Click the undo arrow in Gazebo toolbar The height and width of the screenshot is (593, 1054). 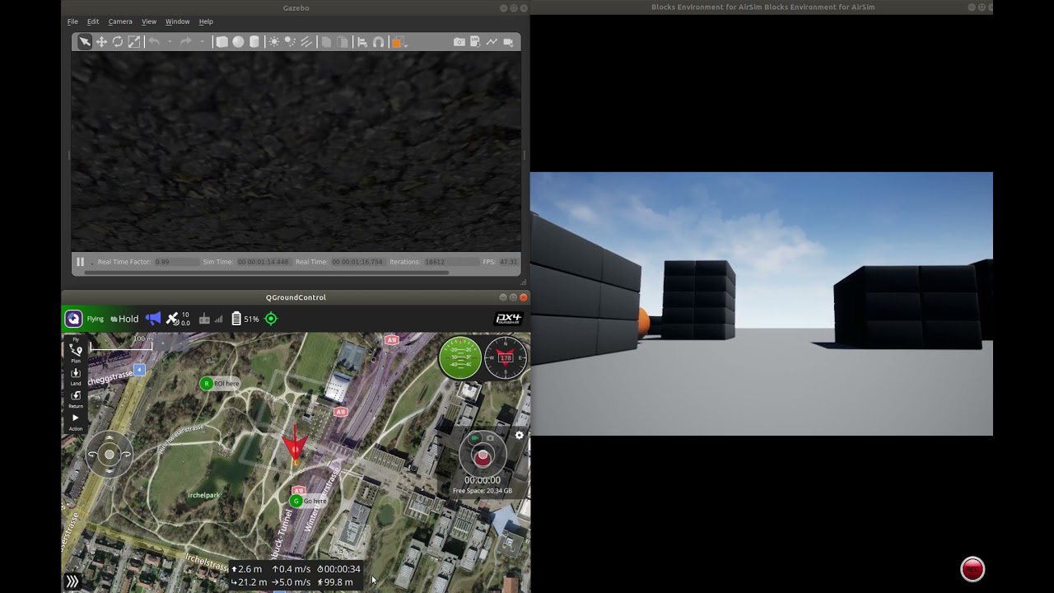pos(154,42)
